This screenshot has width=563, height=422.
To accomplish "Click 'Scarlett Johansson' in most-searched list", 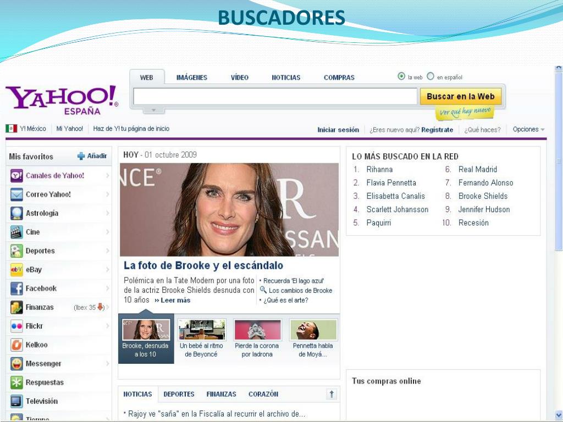I will click(x=397, y=209).
